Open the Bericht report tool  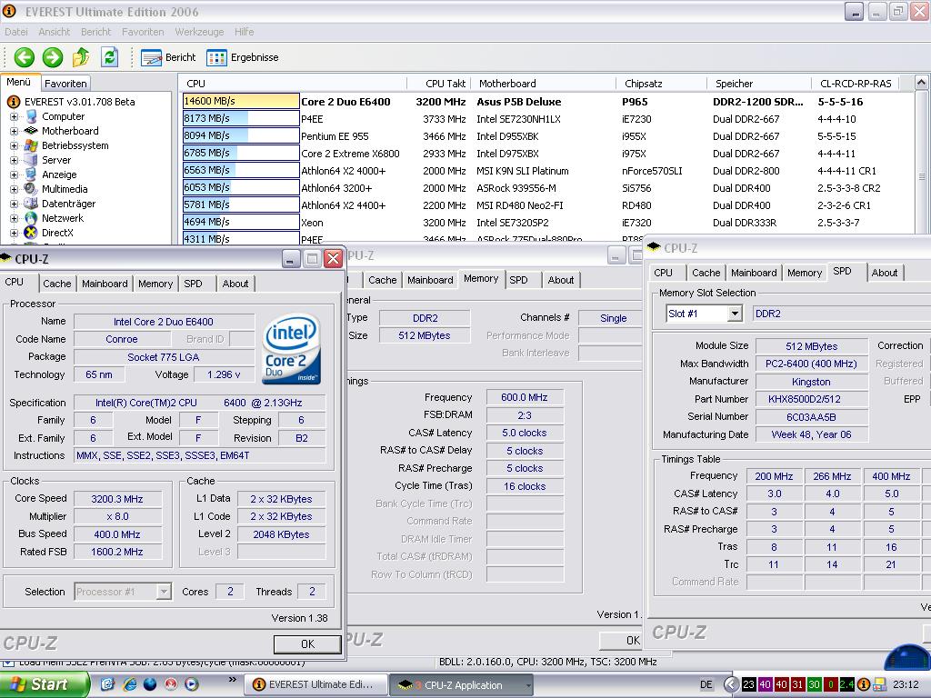click(x=169, y=57)
